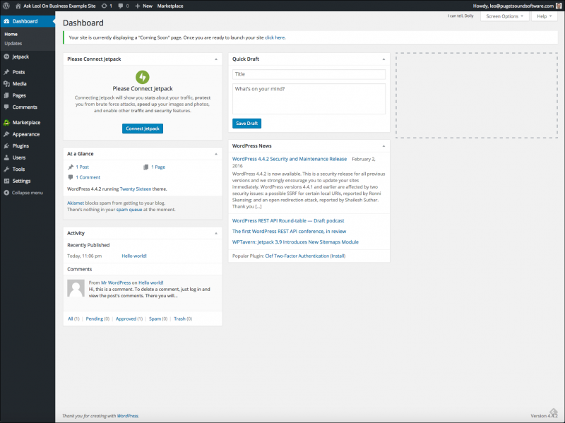Click the Comments bubble icon in sidebar
565x423 pixels.
[6, 107]
